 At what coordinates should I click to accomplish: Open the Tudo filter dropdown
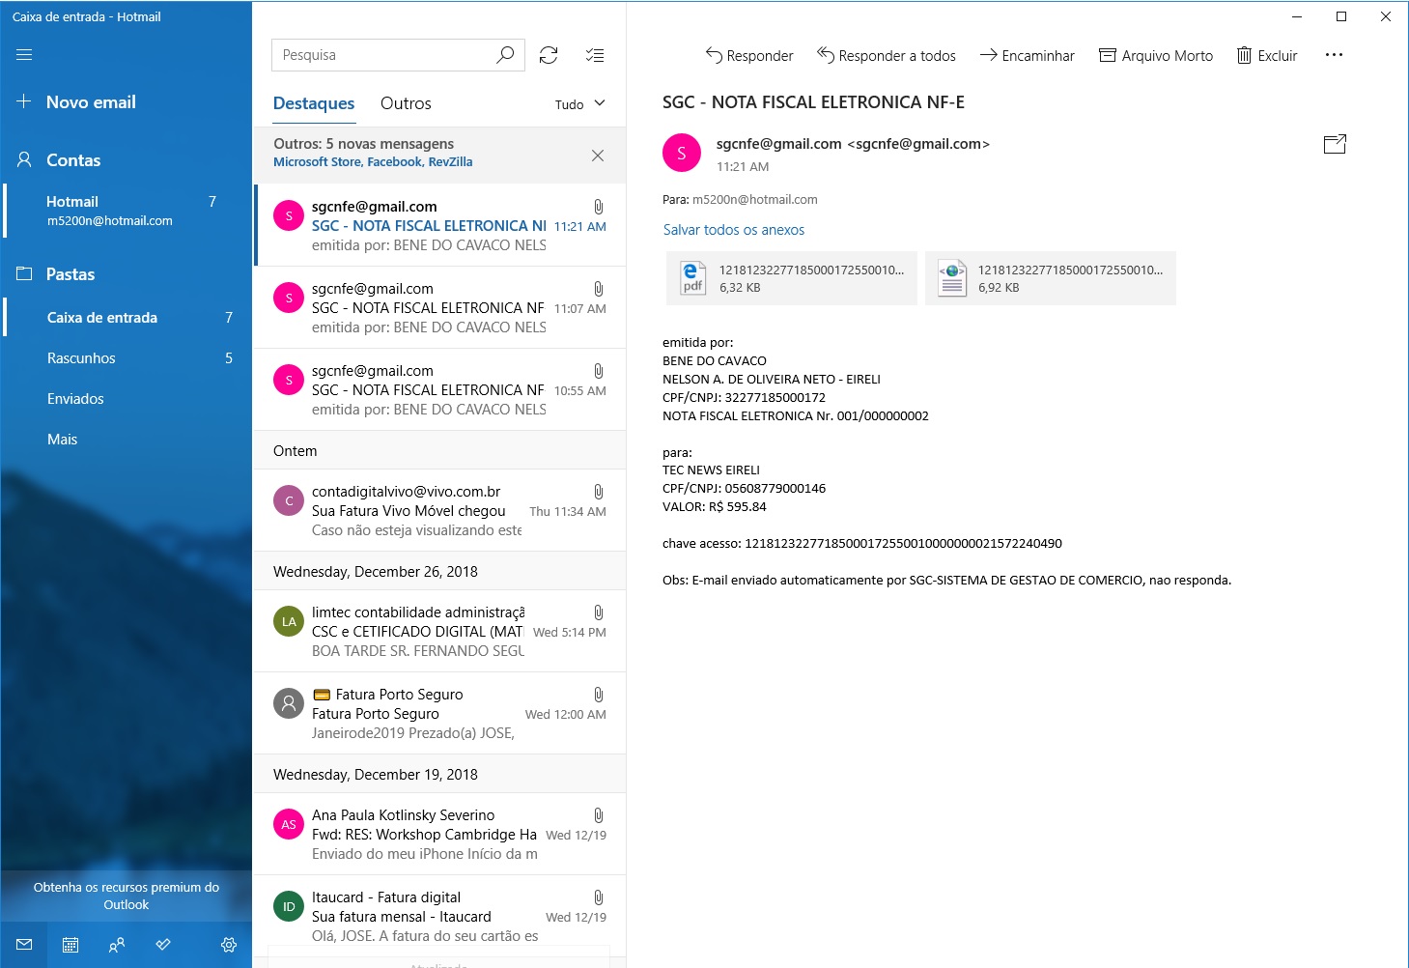(580, 104)
